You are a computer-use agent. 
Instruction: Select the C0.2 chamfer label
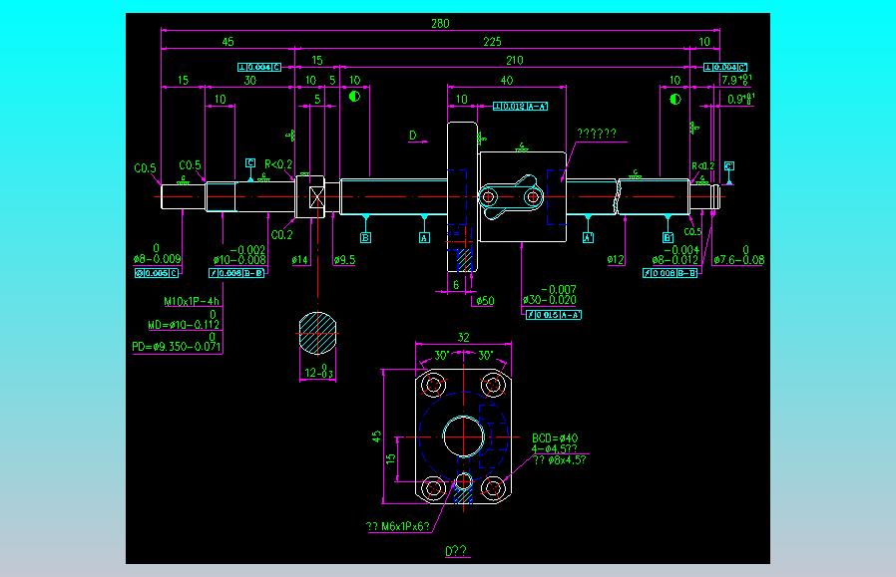[281, 235]
